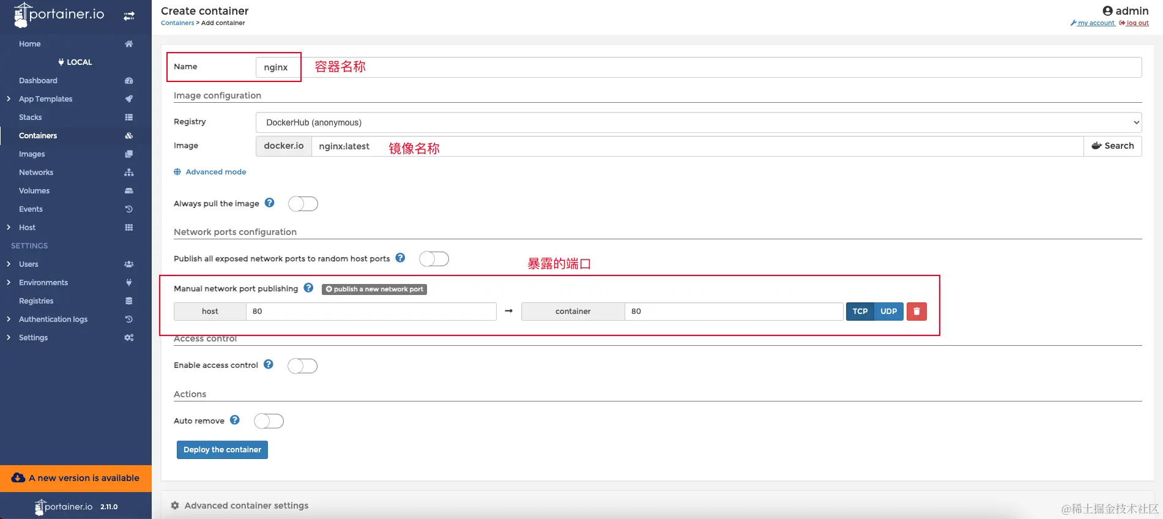Expand the Environments submenu chevron

click(9, 282)
